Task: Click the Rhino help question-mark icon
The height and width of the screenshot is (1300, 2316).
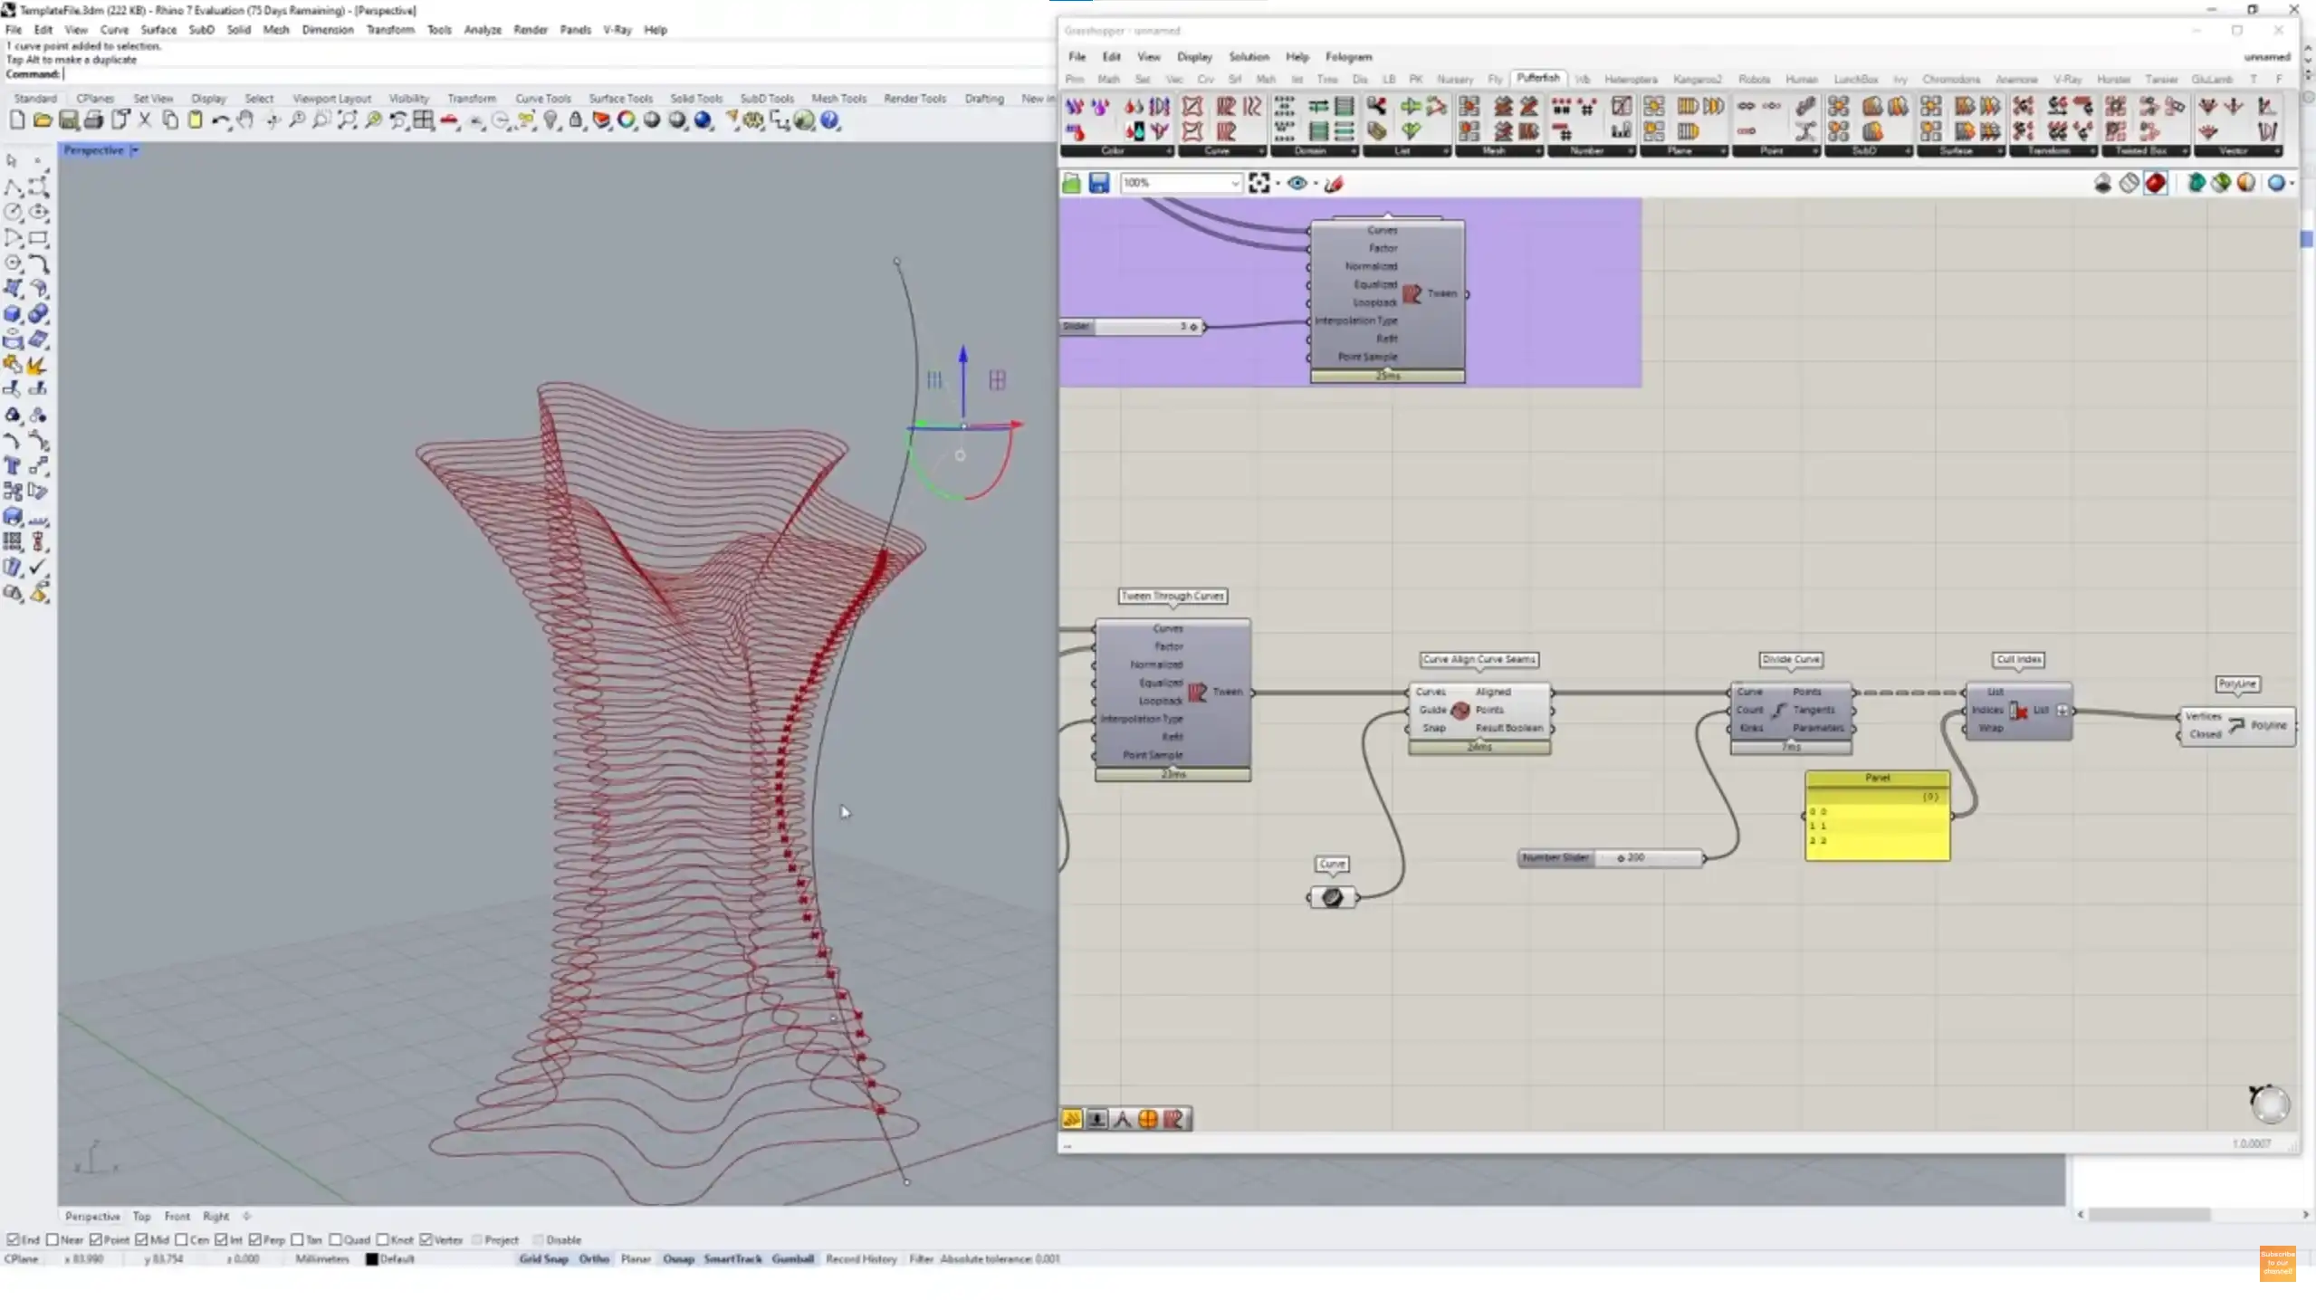Action: 829,120
